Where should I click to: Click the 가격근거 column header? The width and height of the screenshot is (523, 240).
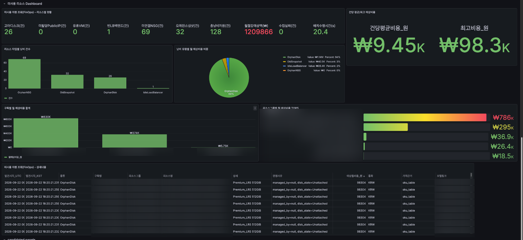407,176
